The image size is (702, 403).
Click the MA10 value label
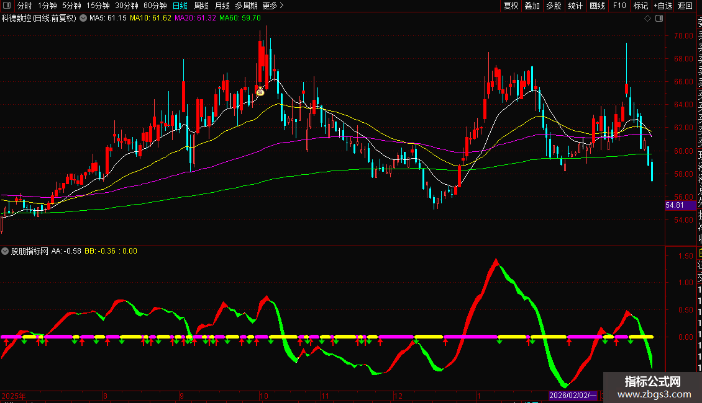pyautogui.click(x=150, y=18)
